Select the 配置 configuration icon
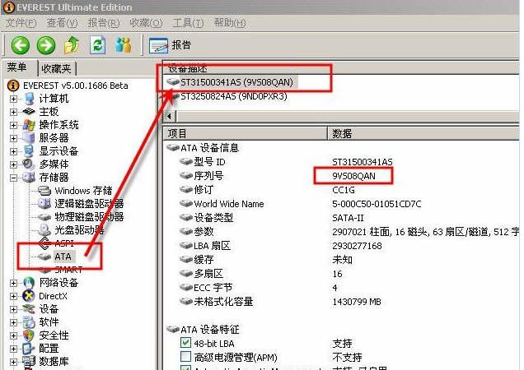The width and height of the screenshot is (524, 370). [28, 349]
